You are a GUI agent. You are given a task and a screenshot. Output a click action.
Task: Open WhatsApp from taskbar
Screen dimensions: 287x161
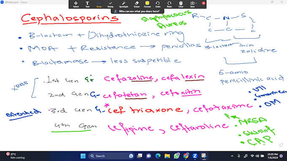tap(176, 156)
